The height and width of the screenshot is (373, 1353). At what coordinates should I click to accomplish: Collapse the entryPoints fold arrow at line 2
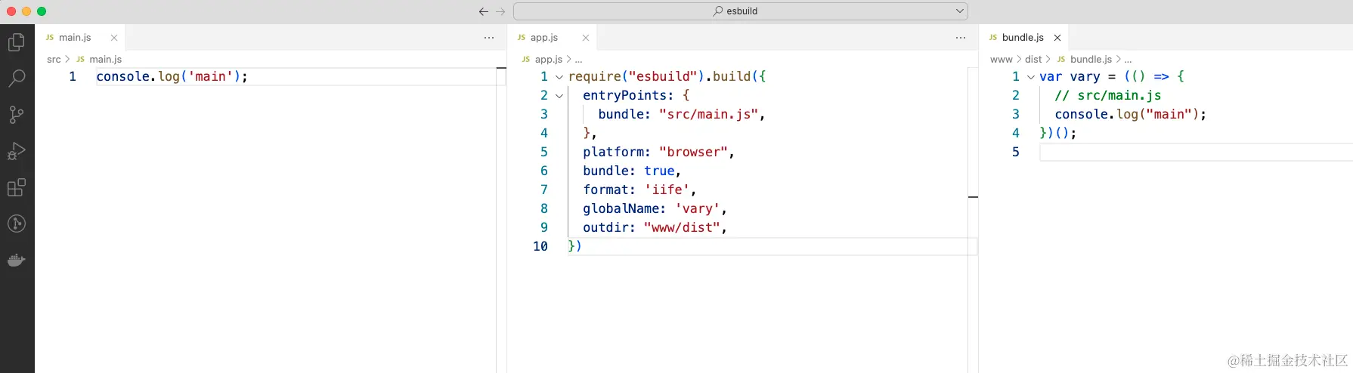click(559, 96)
